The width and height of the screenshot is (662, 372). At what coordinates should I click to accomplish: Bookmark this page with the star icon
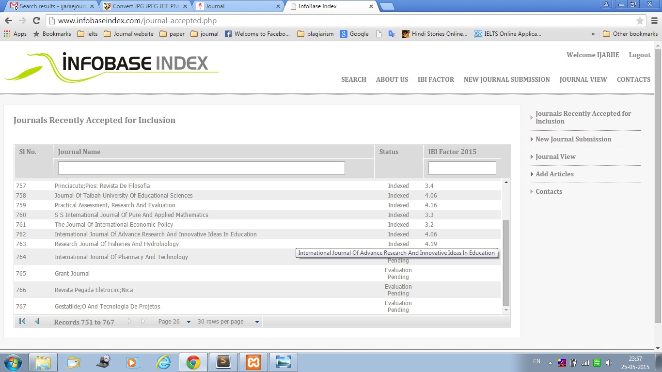click(640, 21)
